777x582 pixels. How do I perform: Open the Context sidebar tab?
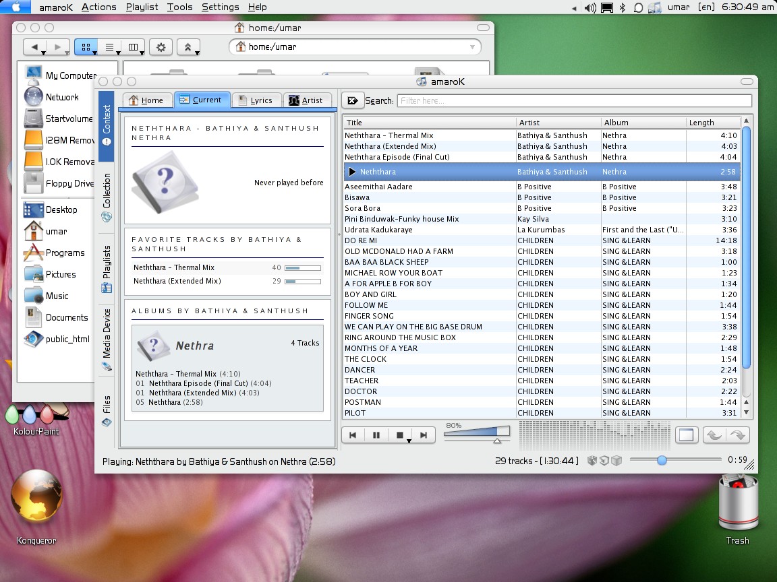coord(106,126)
